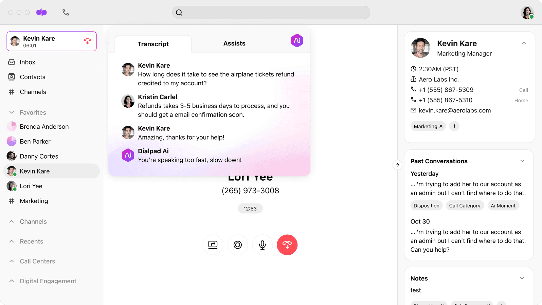
Task: Start recording with the record button
Action: 237,245
